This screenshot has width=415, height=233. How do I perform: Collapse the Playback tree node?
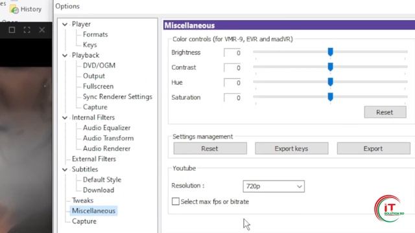(65, 56)
